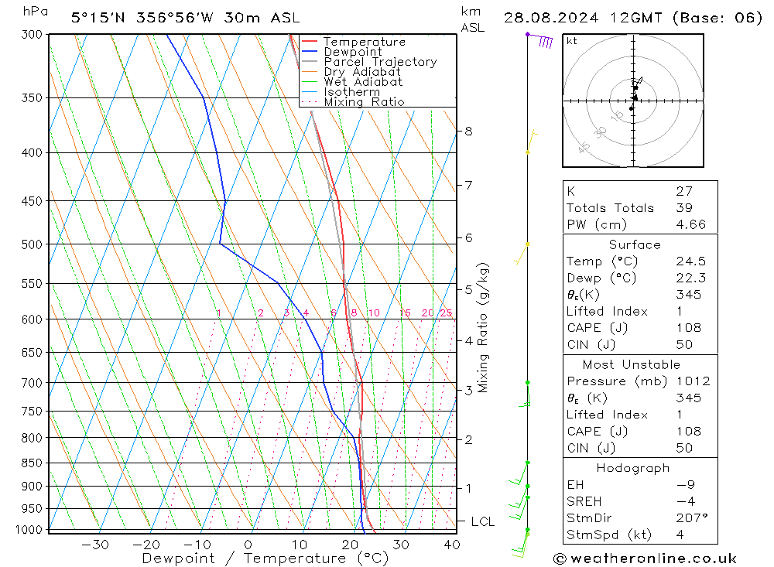Click the Isotherm legend label
Screen dimensions: 774x567
point(352,92)
